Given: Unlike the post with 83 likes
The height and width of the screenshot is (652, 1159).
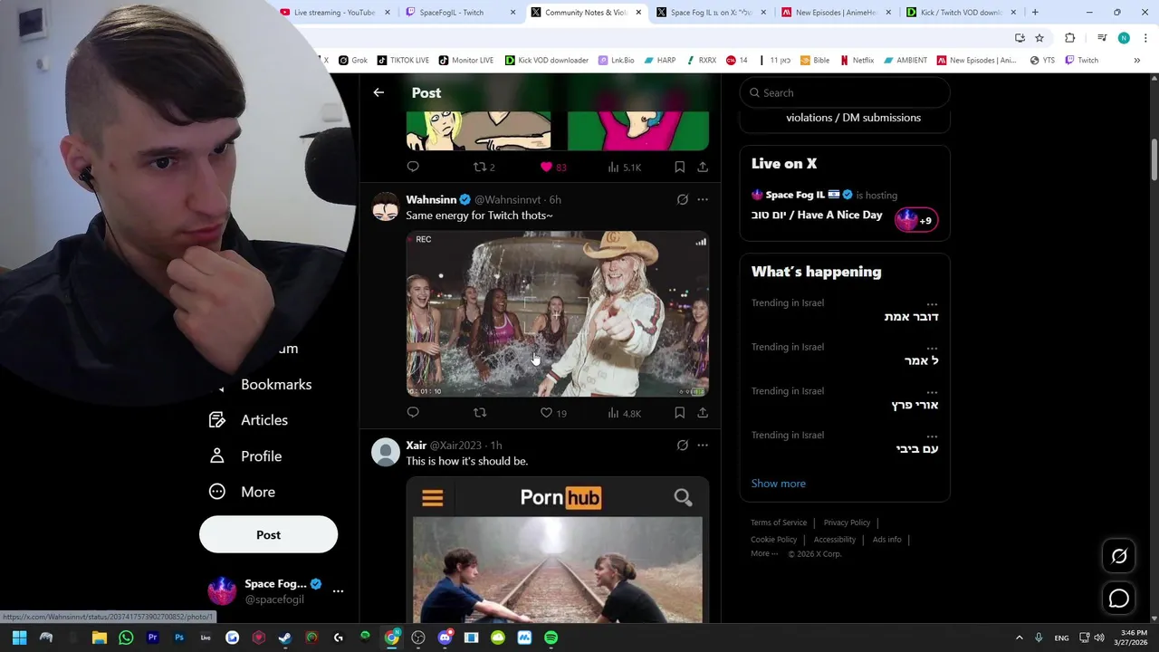Looking at the screenshot, I should (553, 168).
